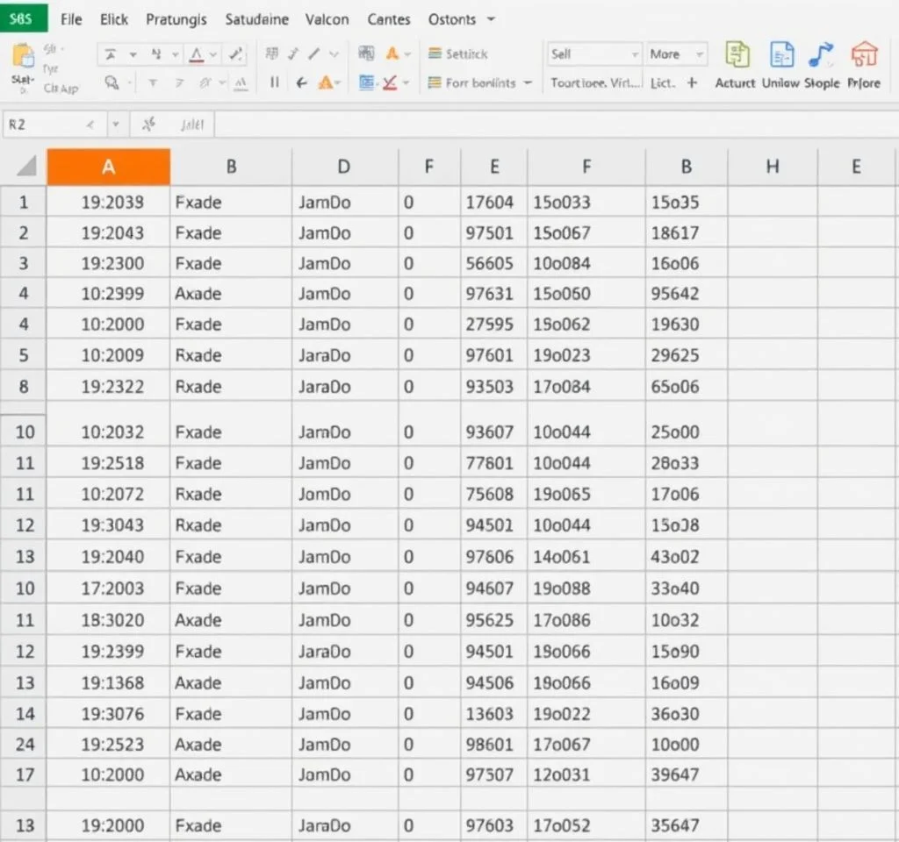This screenshot has height=842, width=899.
Task: Open the Satudaine ribbon tab
Action: 256,19
